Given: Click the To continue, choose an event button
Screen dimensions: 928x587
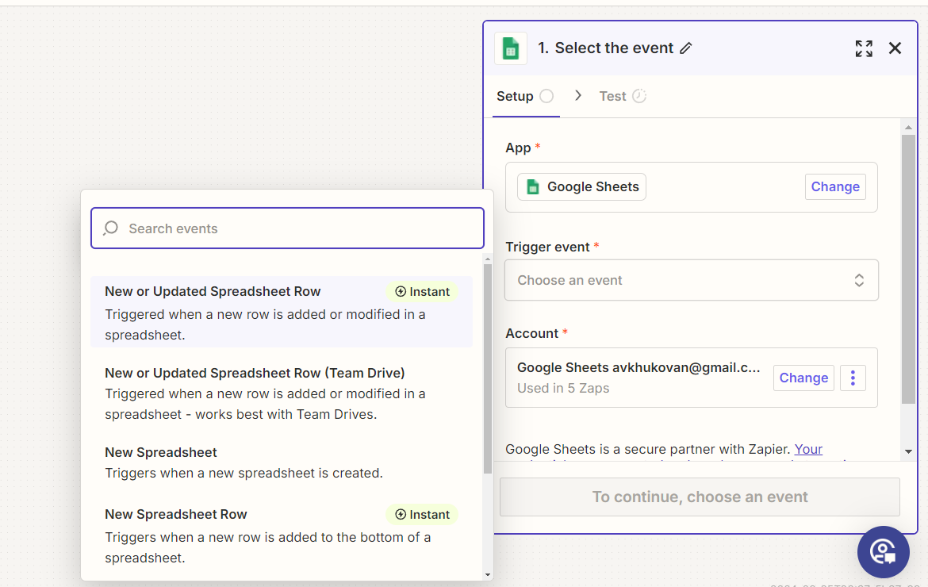Looking at the screenshot, I should coord(700,497).
